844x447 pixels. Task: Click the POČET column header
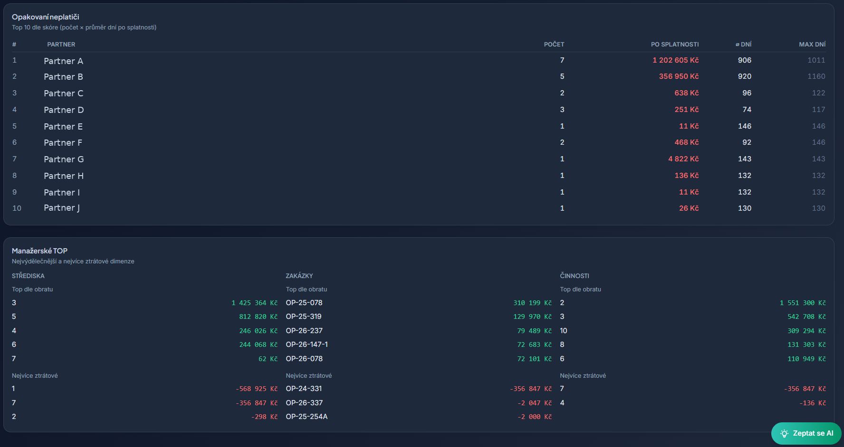click(x=554, y=44)
